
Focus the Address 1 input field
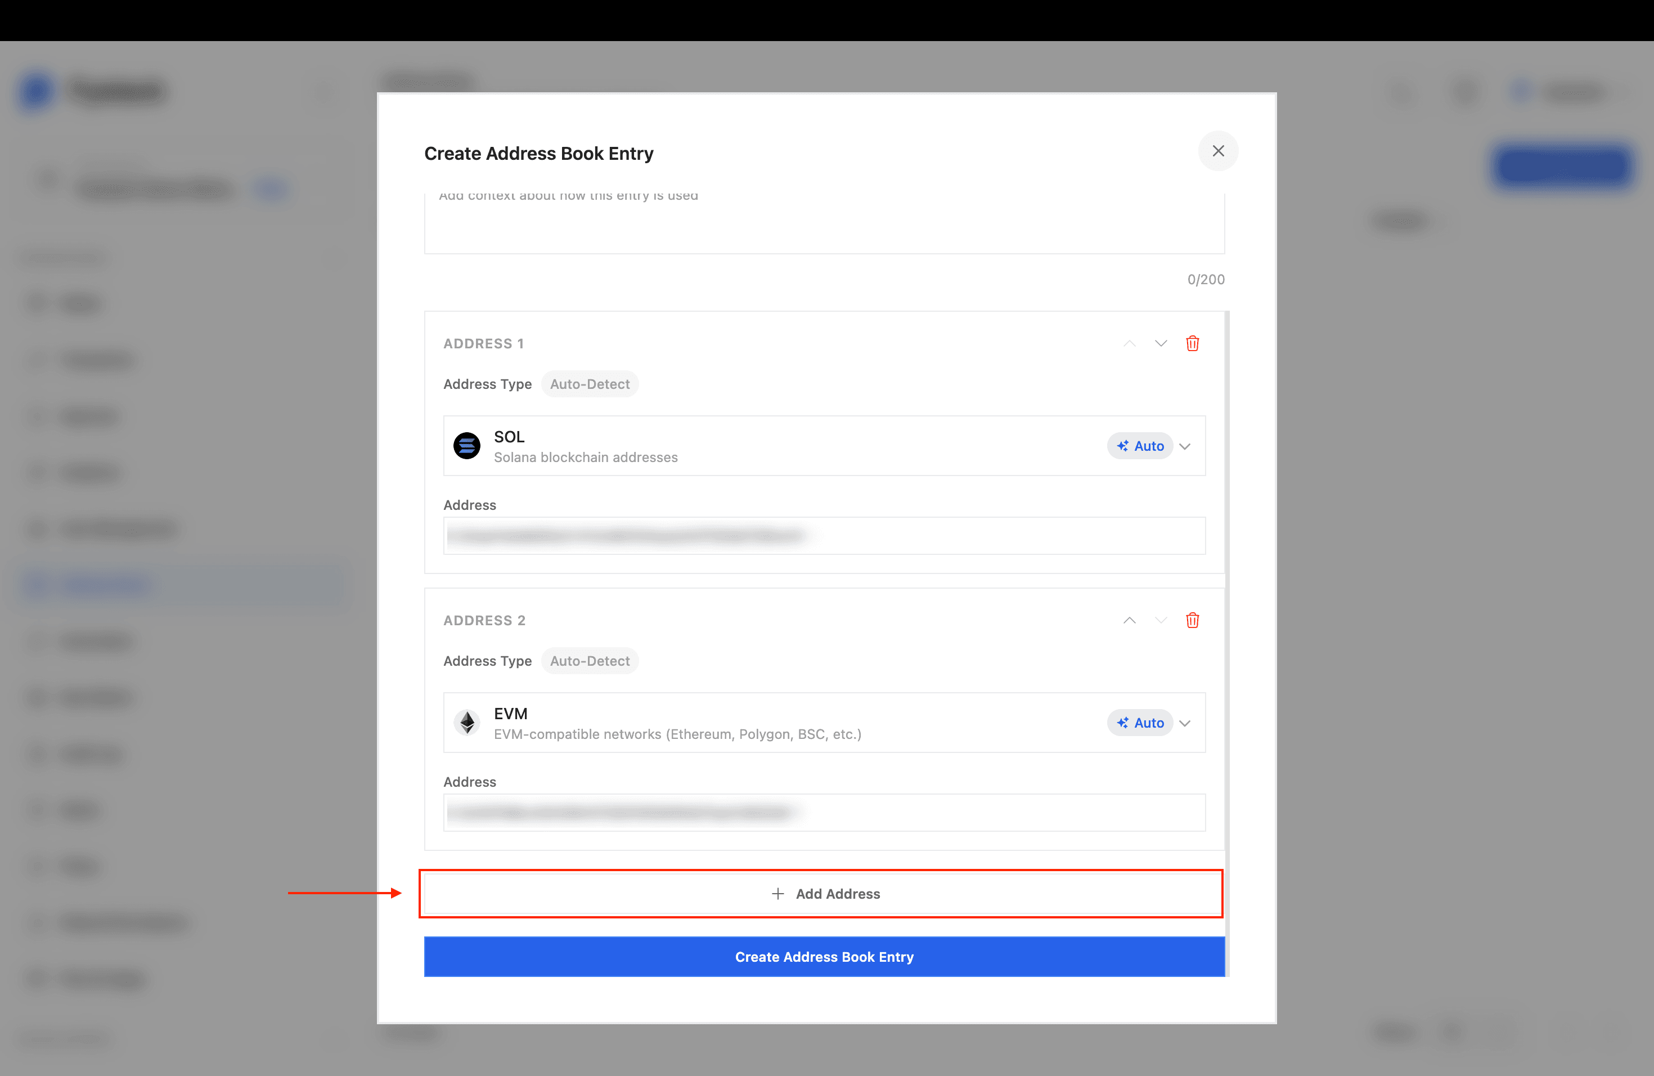pyautogui.click(x=824, y=536)
